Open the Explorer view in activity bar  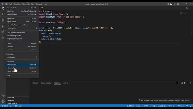3,8
